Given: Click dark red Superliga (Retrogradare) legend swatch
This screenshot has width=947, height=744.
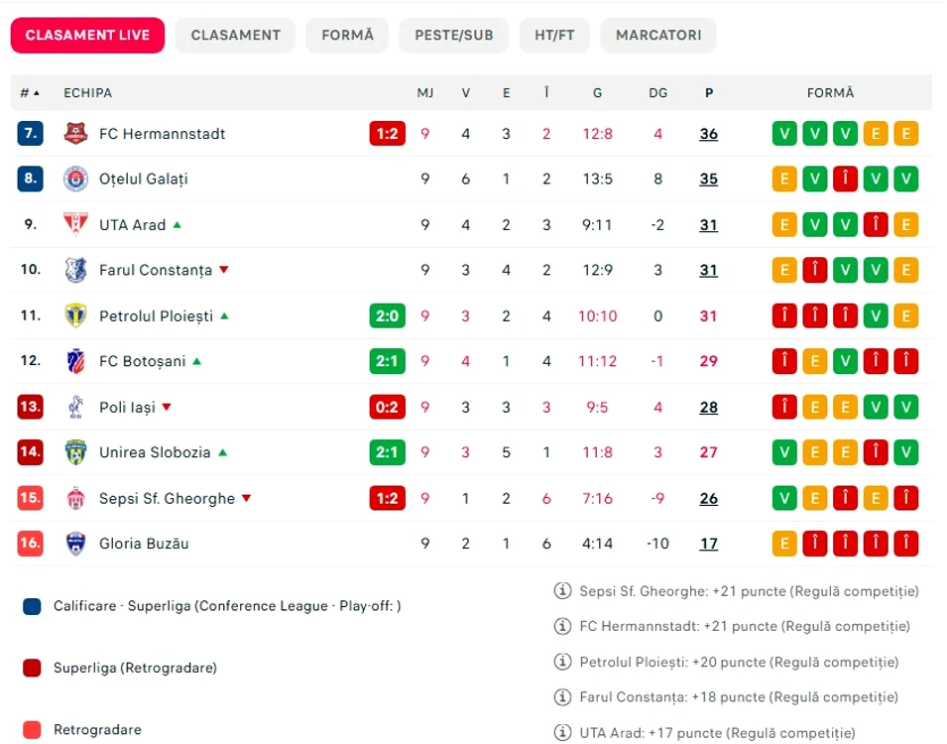Looking at the screenshot, I should (32, 668).
